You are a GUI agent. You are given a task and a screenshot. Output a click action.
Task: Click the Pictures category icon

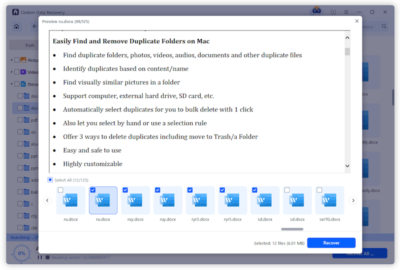pyautogui.click(x=23, y=60)
